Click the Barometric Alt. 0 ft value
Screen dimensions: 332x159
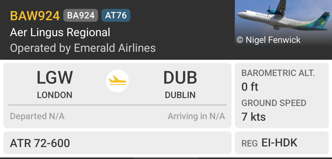[x=250, y=87]
